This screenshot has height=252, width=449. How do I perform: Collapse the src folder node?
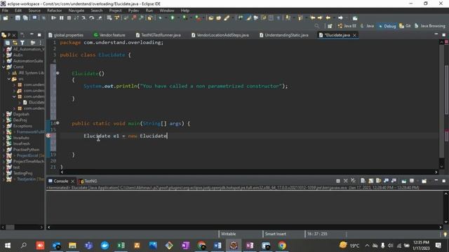tap(9, 79)
